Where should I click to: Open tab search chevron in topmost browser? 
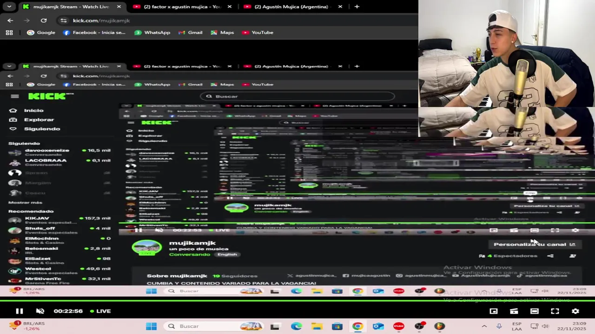[x=9, y=6]
